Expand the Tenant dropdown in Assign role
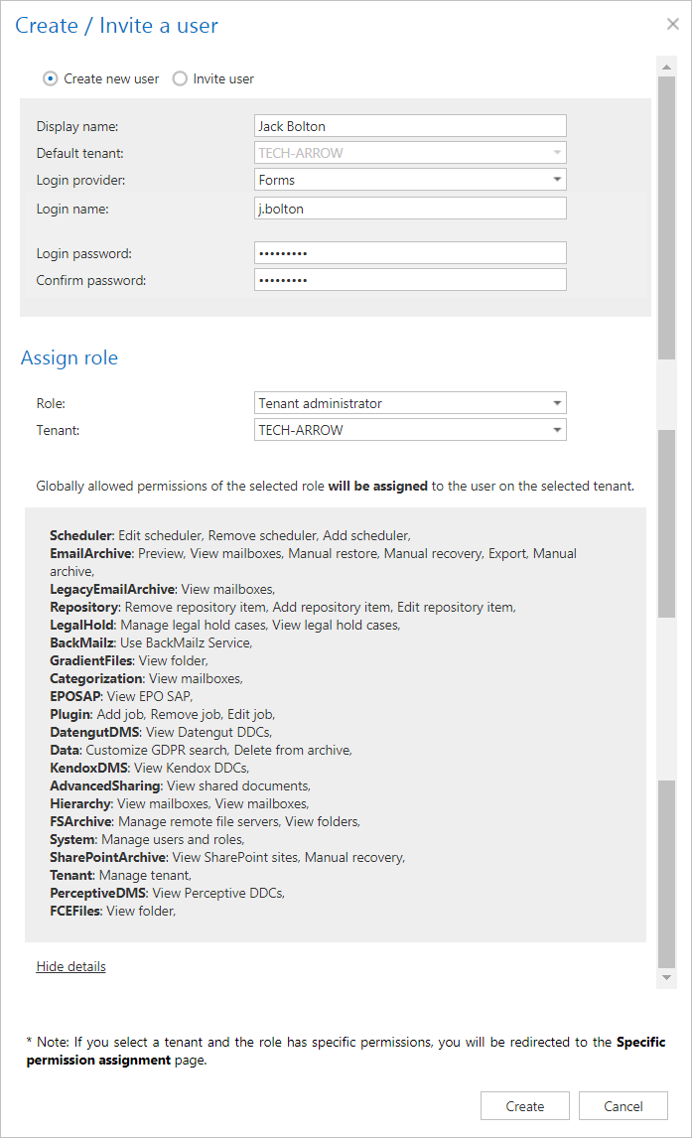 coord(409,430)
